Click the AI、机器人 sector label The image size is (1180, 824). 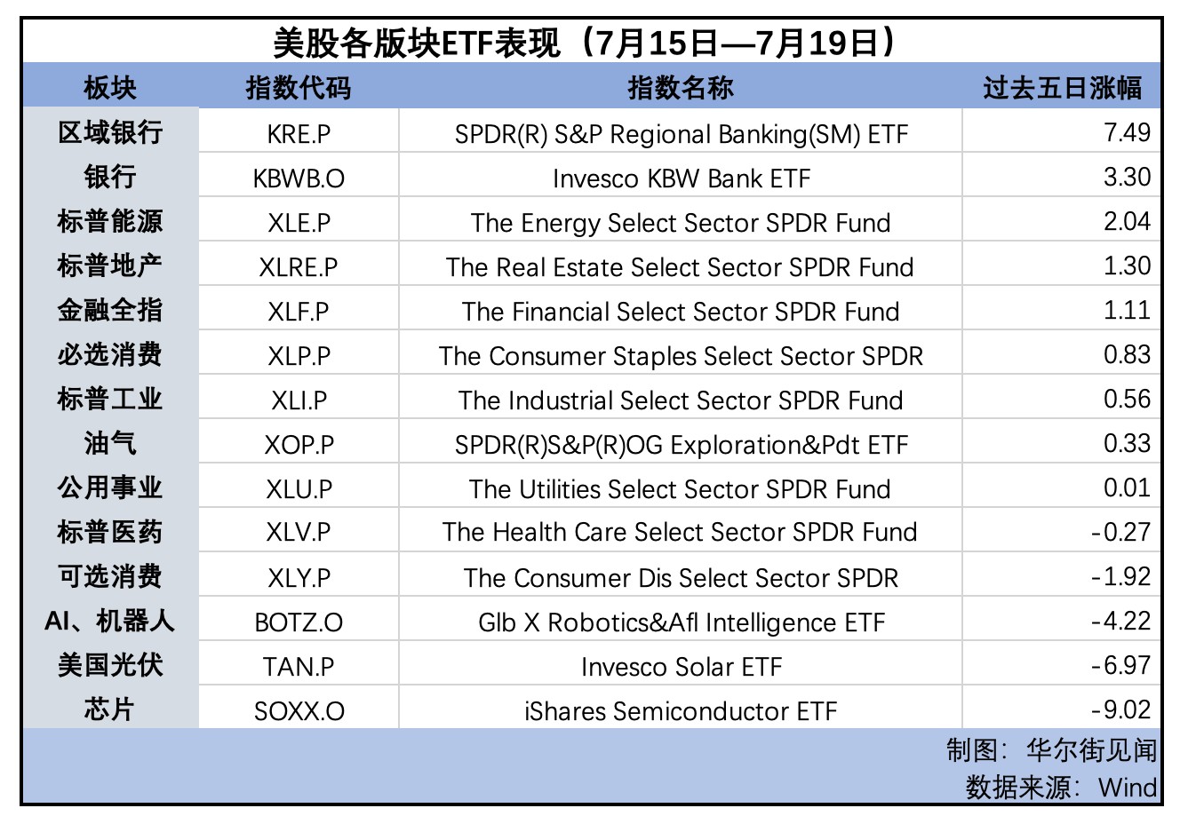110,622
